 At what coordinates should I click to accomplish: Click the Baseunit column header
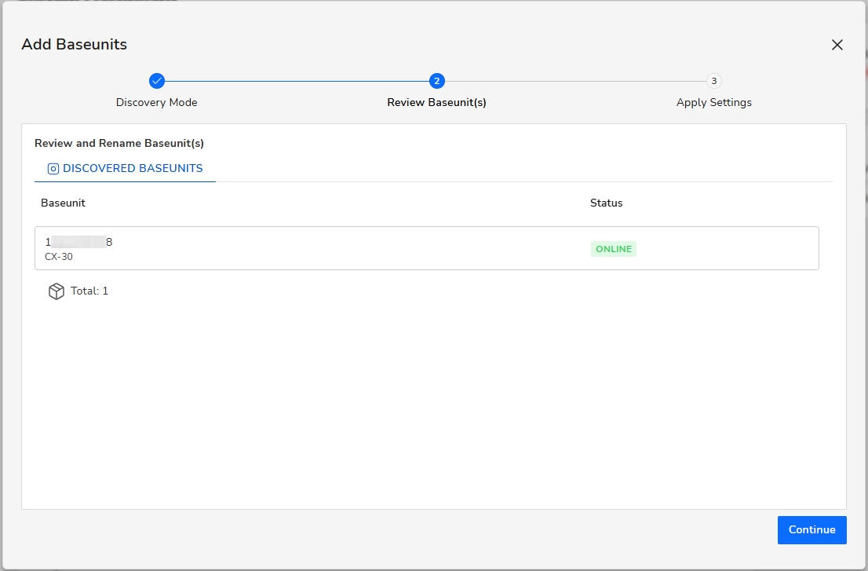pos(63,203)
